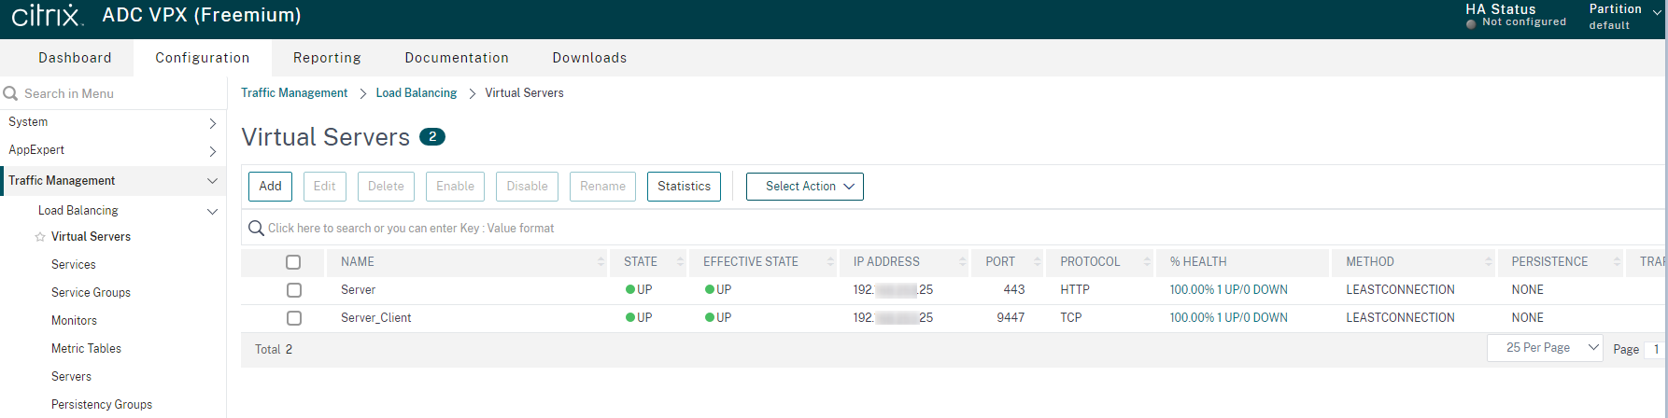Click the HA Status indicator dot

click(1471, 23)
